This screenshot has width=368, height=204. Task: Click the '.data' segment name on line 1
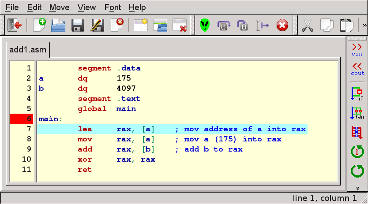129,68
